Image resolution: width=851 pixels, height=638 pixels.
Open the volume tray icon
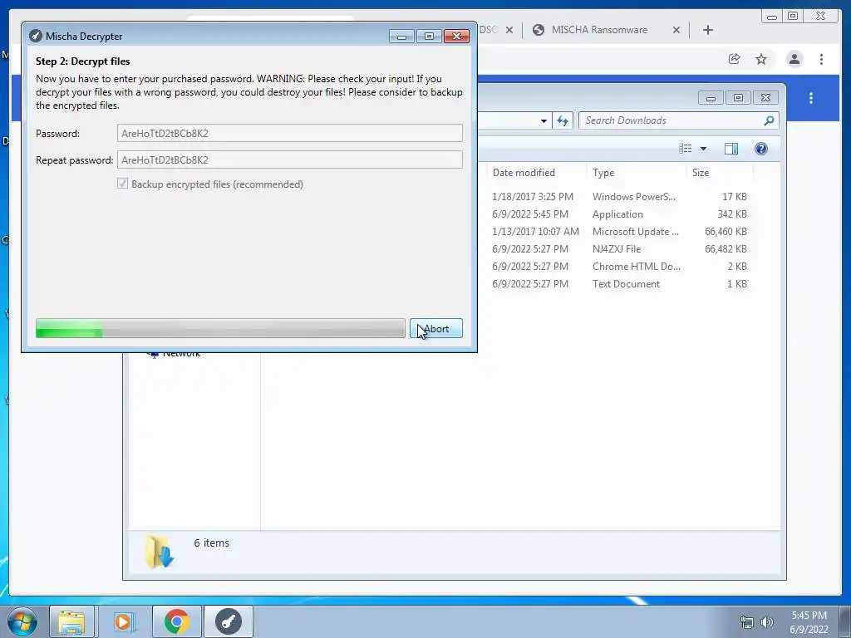coord(766,622)
